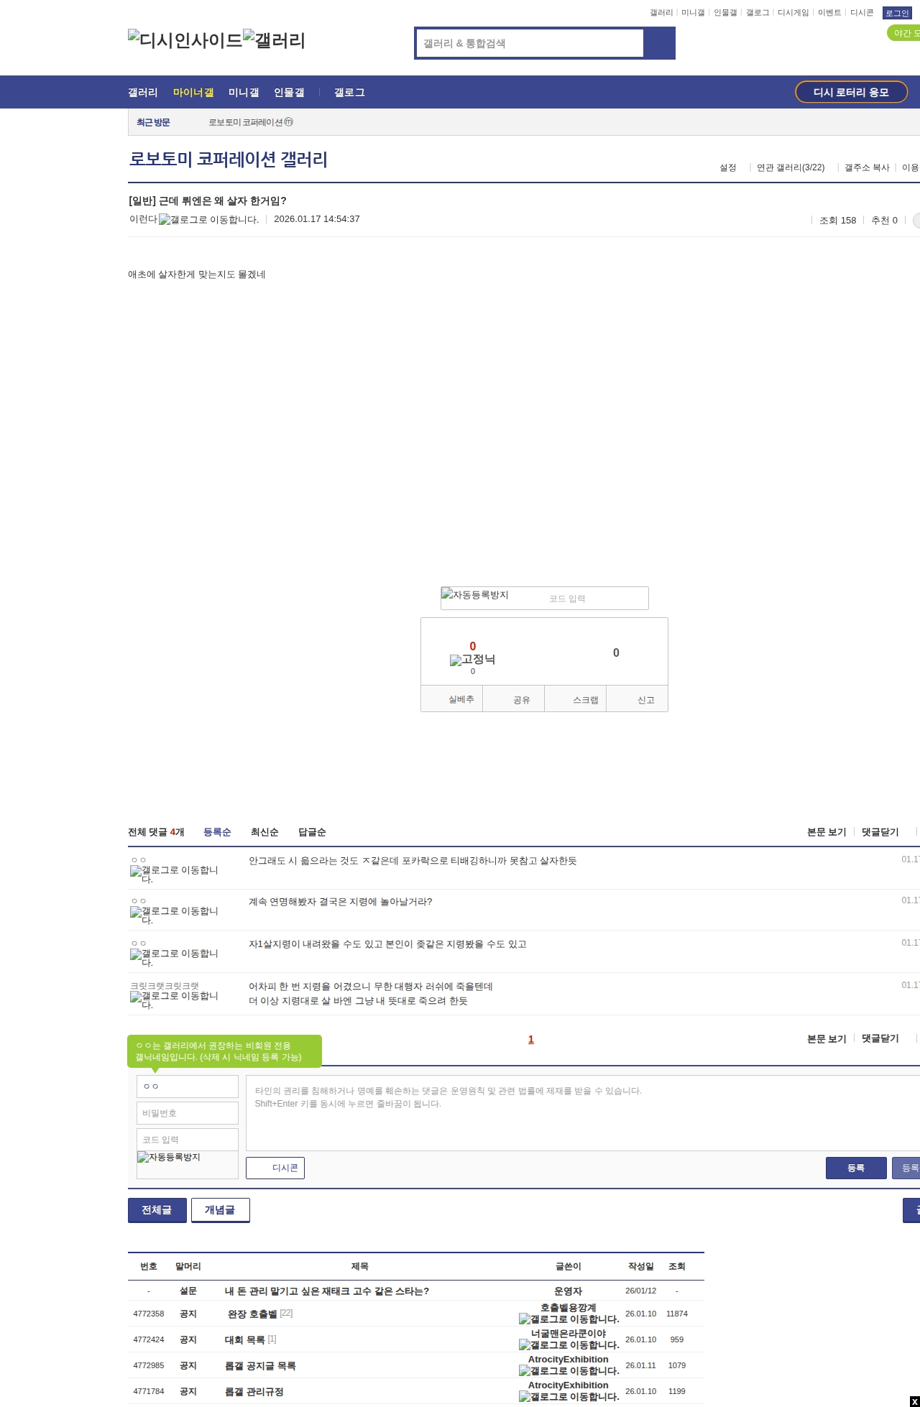Open gallog icon next to author 이런다
This screenshot has width=920, height=1407.
(208, 220)
